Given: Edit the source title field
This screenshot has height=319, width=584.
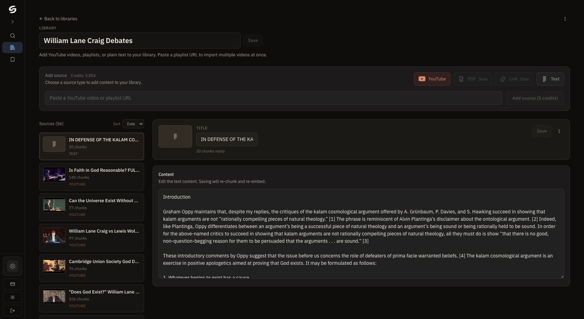Looking at the screenshot, I should [227, 139].
